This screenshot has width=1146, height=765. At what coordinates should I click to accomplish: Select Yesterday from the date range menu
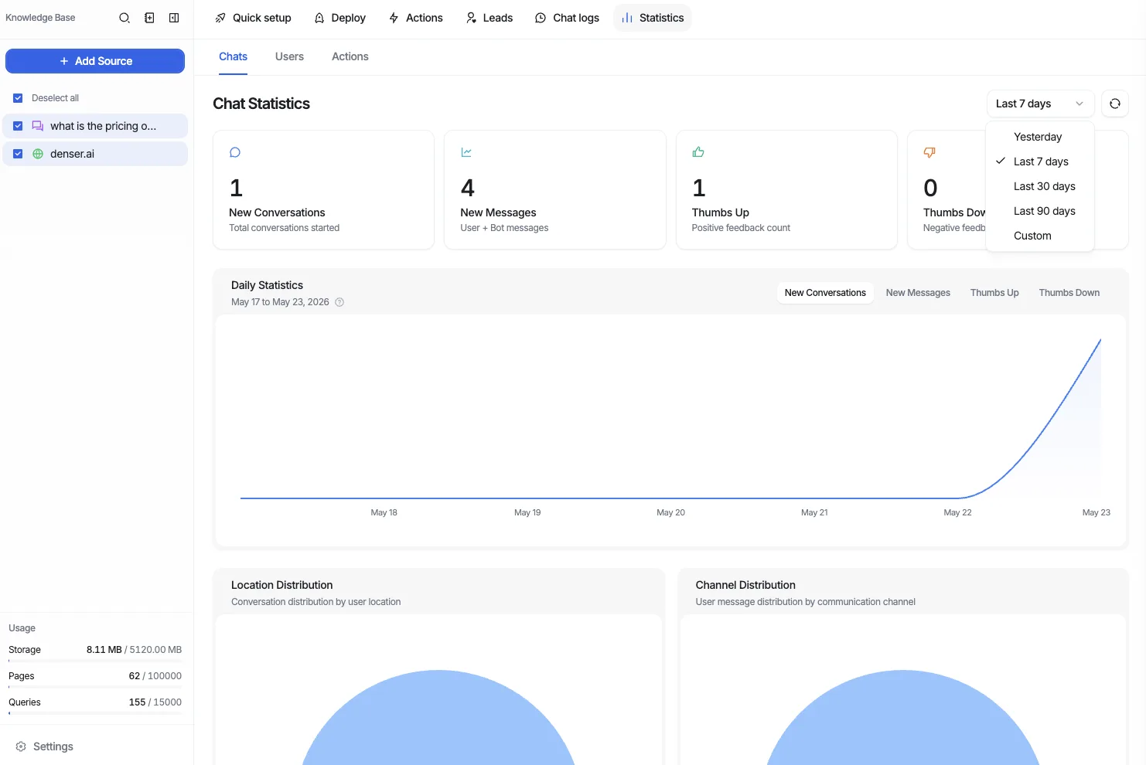click(1040, 137)
